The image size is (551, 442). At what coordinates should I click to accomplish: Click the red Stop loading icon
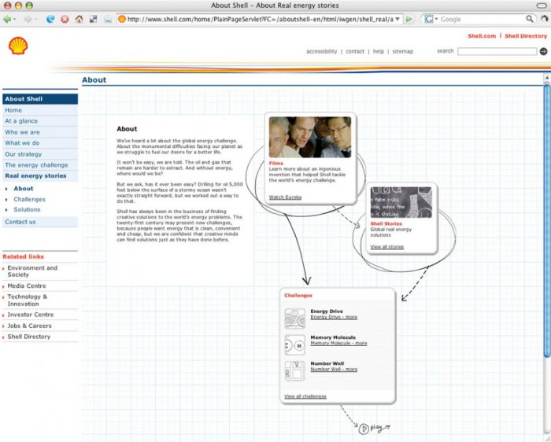click(65, 19)
